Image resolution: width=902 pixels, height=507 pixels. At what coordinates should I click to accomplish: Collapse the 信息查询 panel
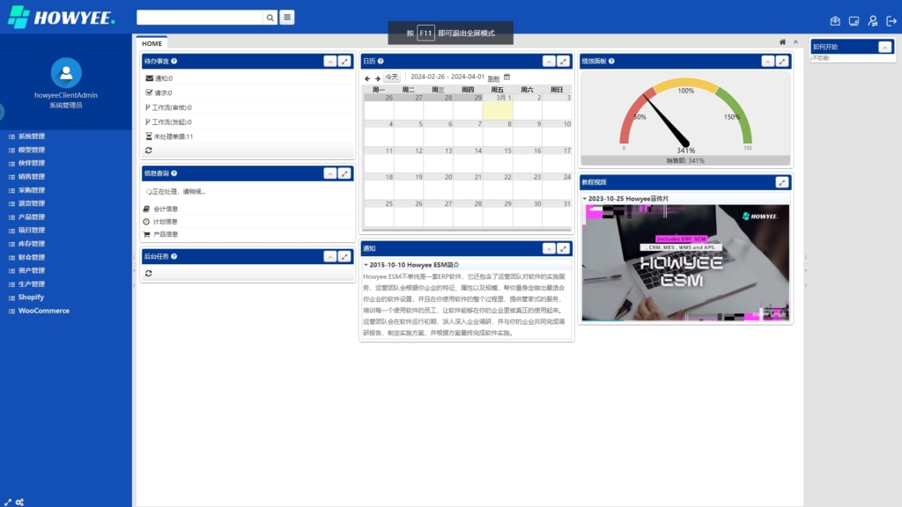click(x=329, y=173)
